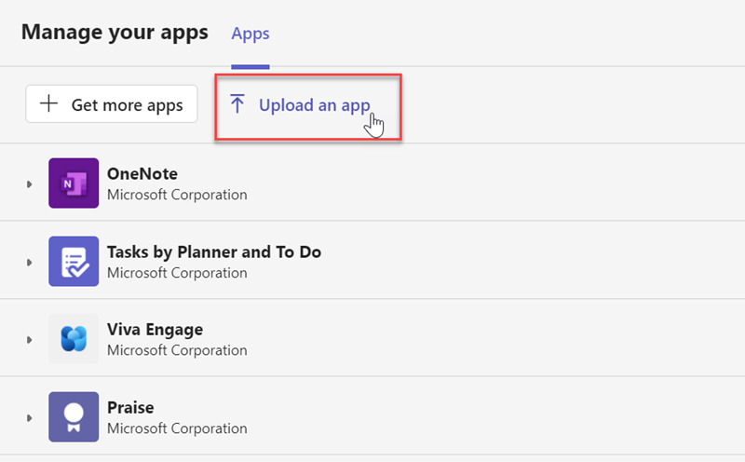The image size is (745, 462).
Task: Click the upload arrow icon
Action: (x=237, y=103)
